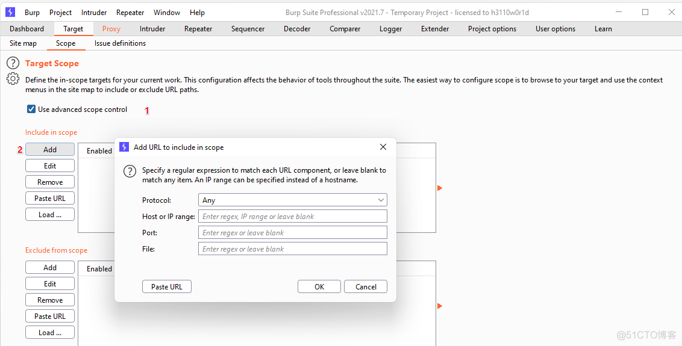Open the Target Scope gear options icon
This screenshot has height=346, width=682.
[13, 79]
